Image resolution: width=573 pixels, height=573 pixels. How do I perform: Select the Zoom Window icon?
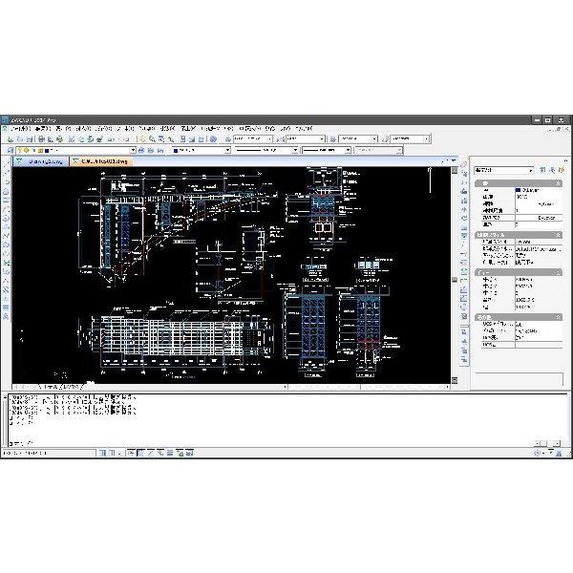coord(161,139)
